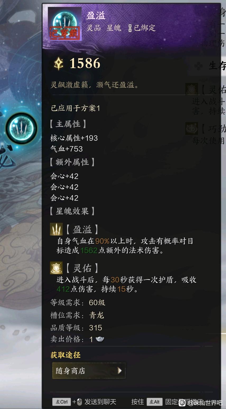Click the 左Ctrl key hint
Image resolution: width=226 pixels, height=409 pixels.
[62, 402]
